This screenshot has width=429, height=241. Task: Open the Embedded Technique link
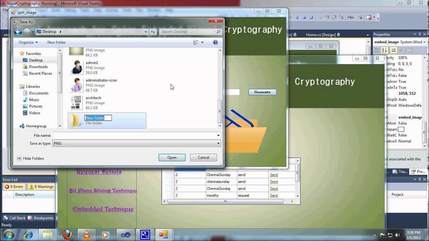103,209
